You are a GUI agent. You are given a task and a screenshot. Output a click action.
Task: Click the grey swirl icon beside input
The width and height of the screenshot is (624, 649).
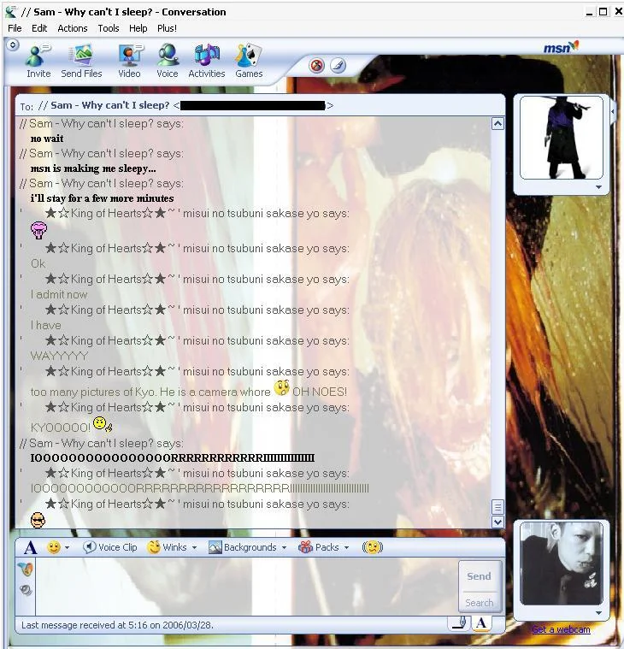(x=26, y=590)
